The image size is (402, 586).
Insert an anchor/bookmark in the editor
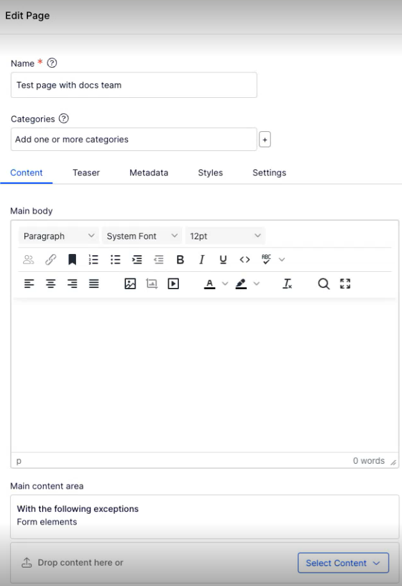(72, 259)
